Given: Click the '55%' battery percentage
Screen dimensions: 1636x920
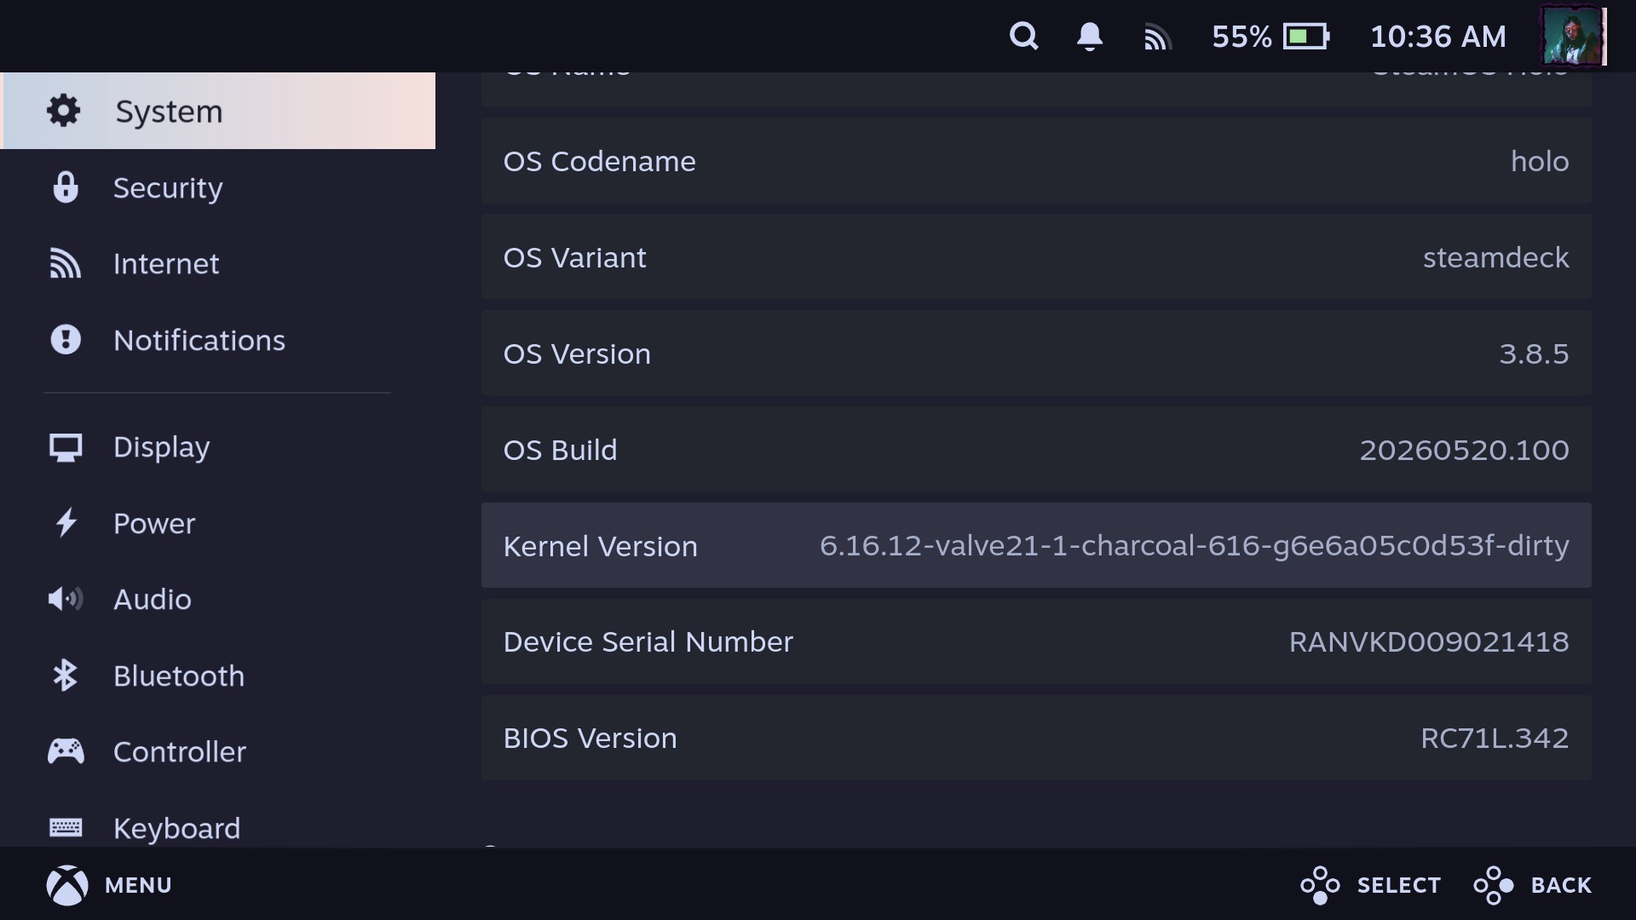Looking at the screenshot, I should 1241,37.
